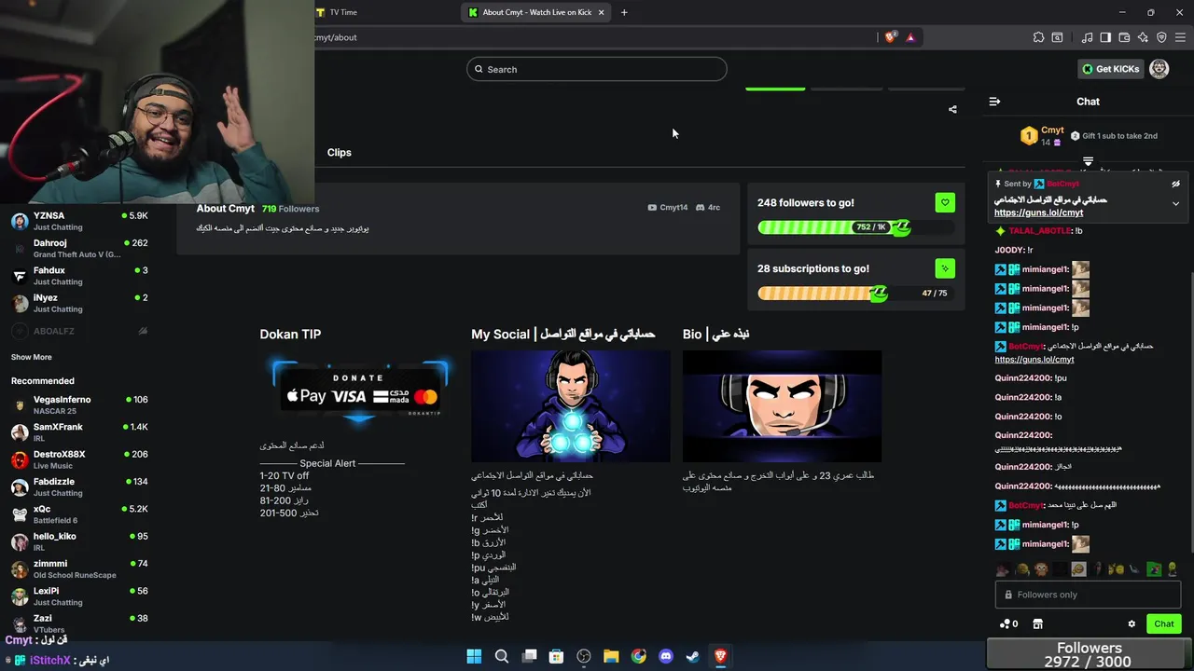Click the green subscriptions goal star icon

pos(945,268)
